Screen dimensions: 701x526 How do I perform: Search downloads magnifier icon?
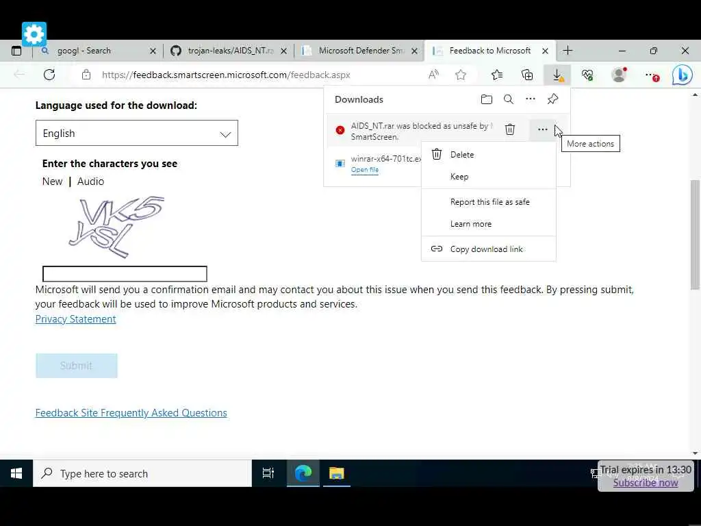click(509, 99)
